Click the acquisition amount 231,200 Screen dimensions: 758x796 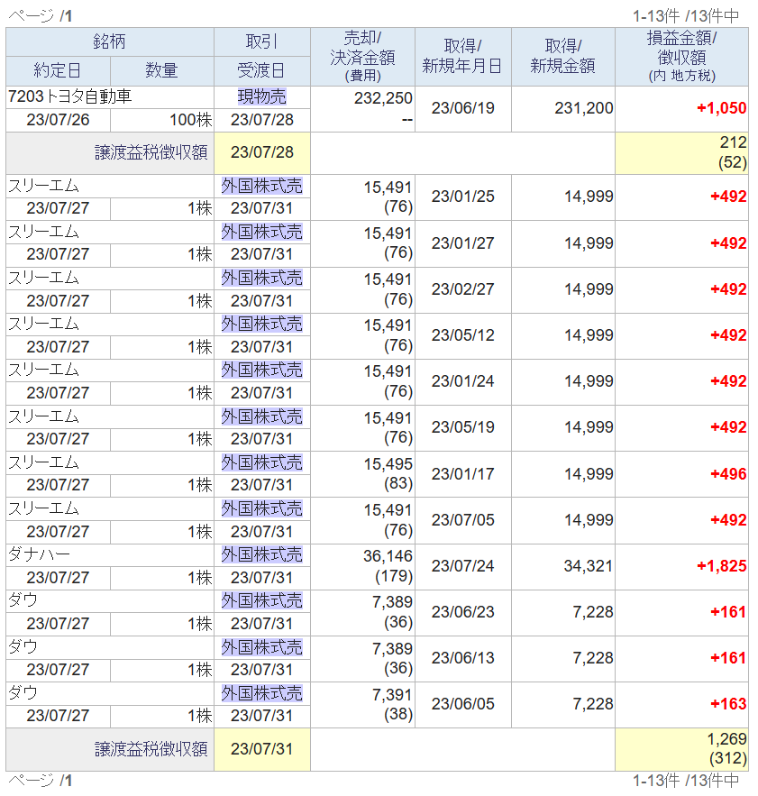[584, 108]
